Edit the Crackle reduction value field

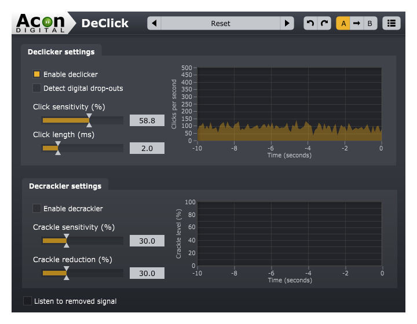[x=147, y=273]
